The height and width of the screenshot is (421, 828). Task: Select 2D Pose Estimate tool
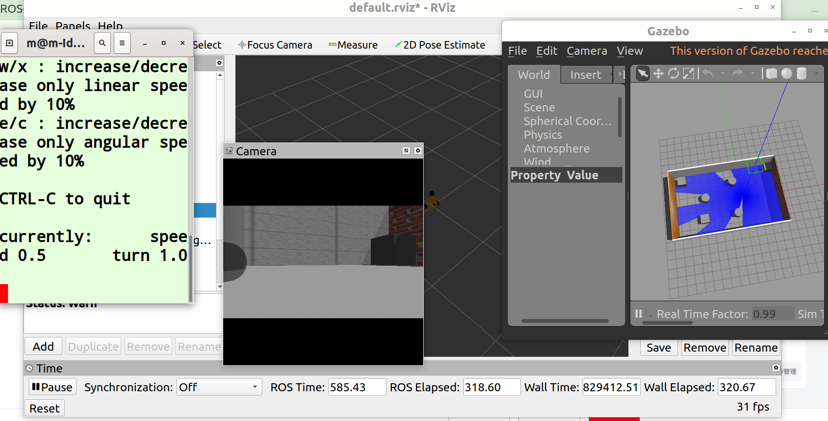click(440, 45)
